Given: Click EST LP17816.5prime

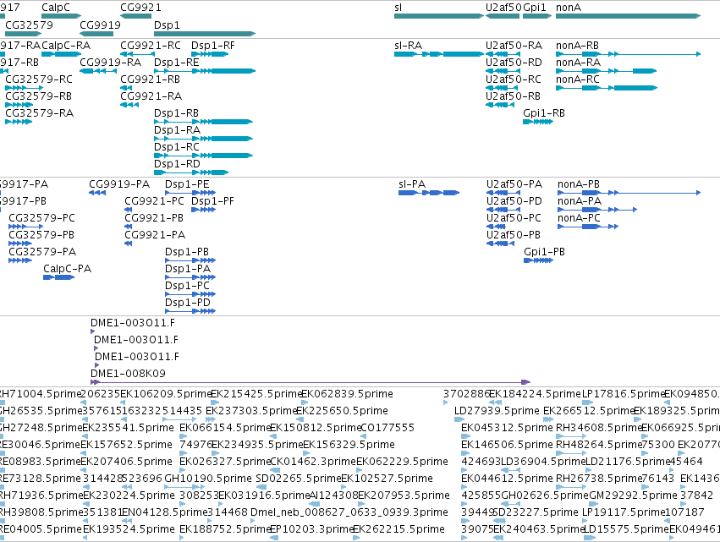Looking at the screenshot, I should [x=623, y=394].
